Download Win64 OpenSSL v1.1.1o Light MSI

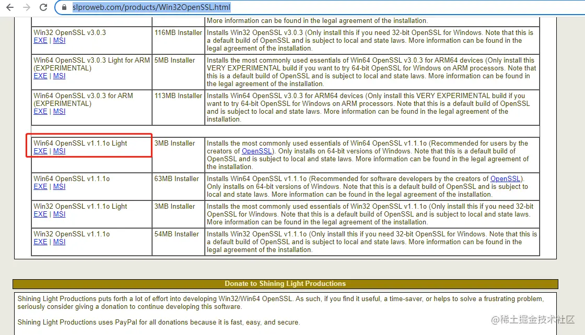pyautogui.click(x=60, y=151)
